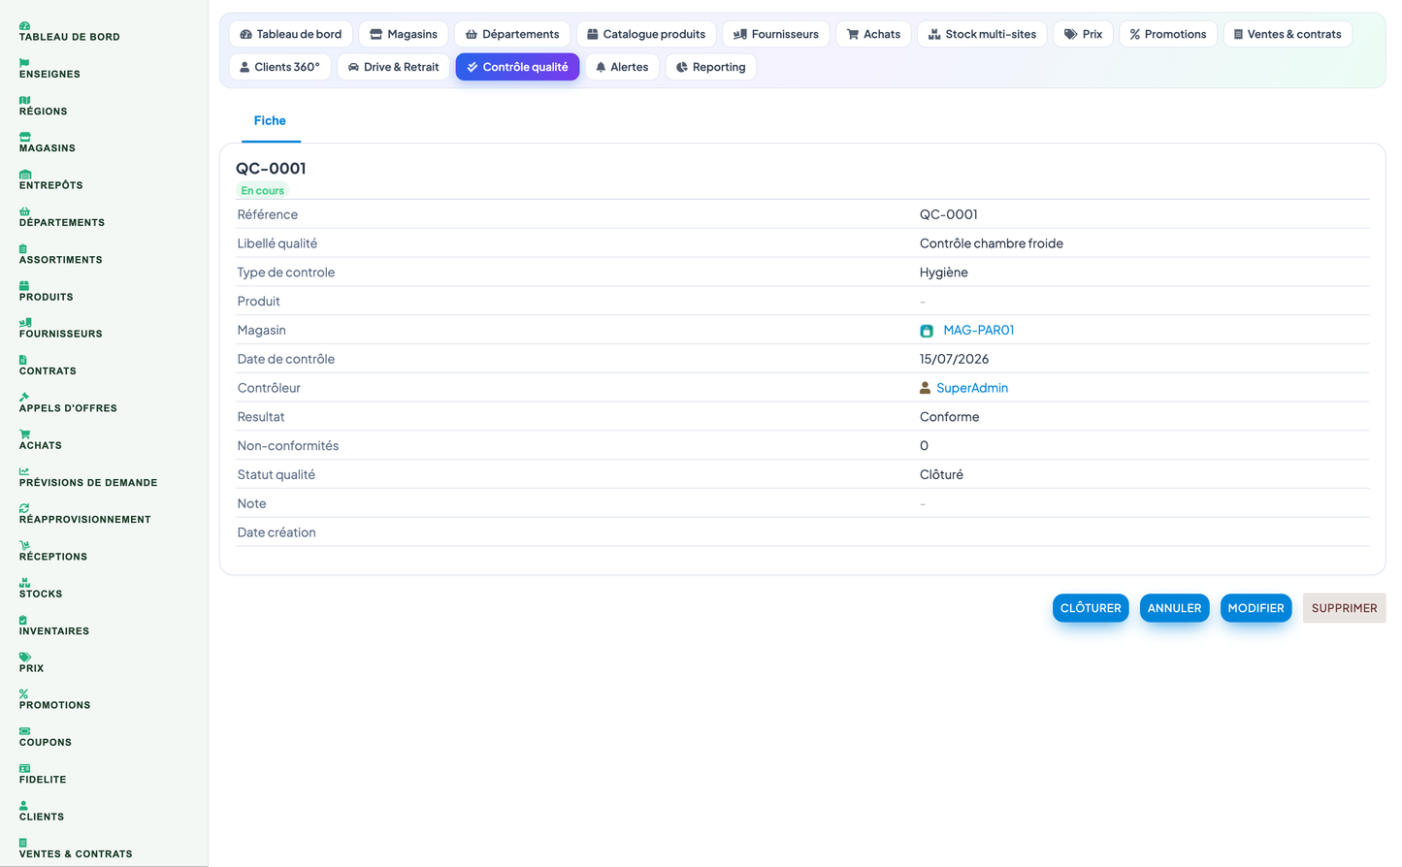Open the Clients 360° tab

279,67
